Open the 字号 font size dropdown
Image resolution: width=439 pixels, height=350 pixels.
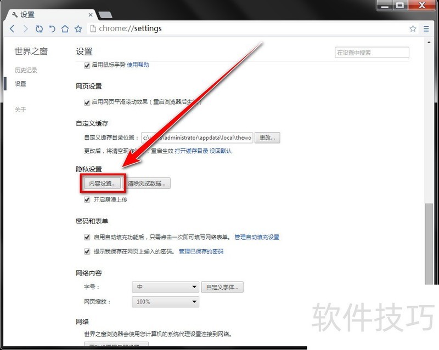165,287
